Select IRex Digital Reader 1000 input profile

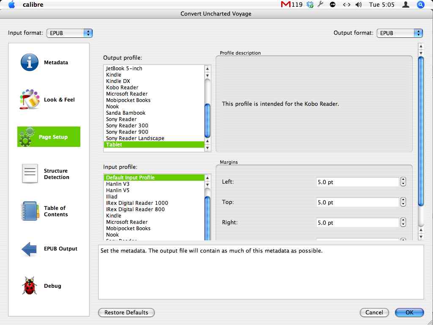pos(154,203)
